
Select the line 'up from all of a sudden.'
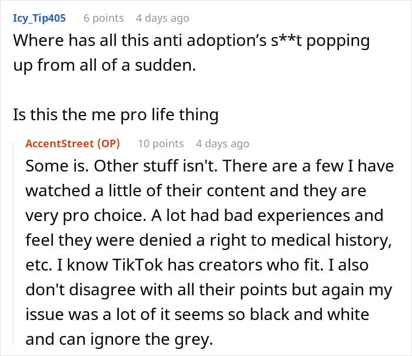103,65
